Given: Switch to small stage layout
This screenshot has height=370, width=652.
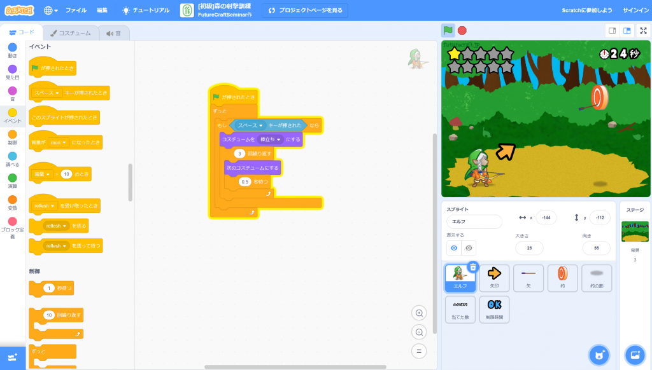Looking at the screenshot, I should coord(612,30).
